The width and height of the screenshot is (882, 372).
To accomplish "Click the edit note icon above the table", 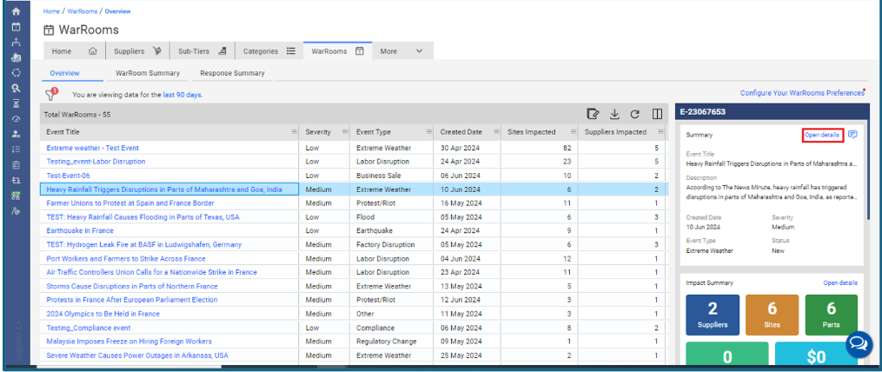I will 593,114.
